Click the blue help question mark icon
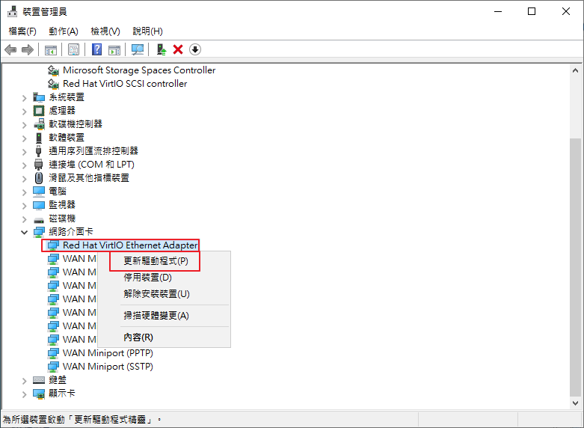584x428 pixels. [x=96, y=49]
